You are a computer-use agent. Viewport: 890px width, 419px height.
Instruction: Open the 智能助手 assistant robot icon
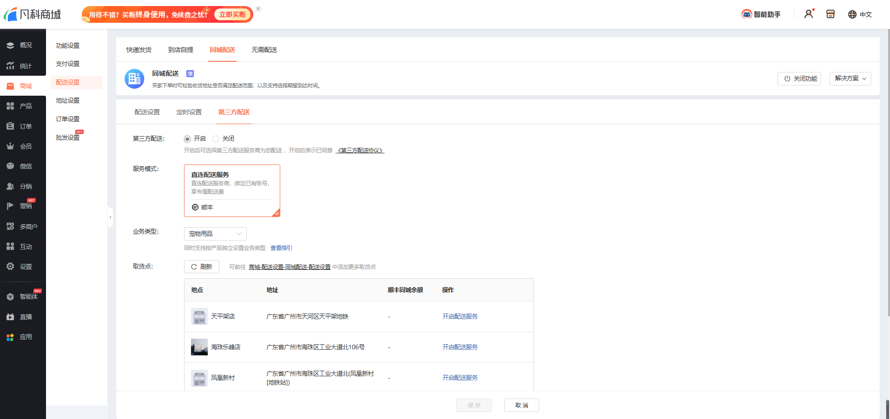pyautogui.click(x=746, y=14)
